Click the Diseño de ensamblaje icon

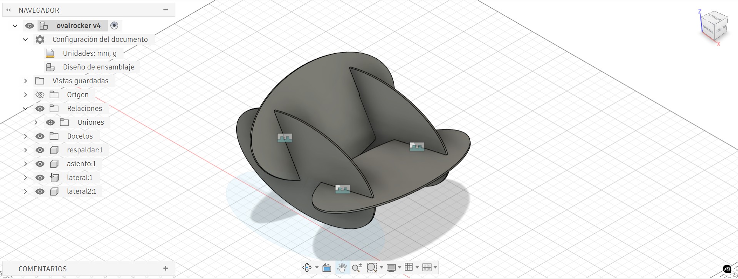coord(50,67)
